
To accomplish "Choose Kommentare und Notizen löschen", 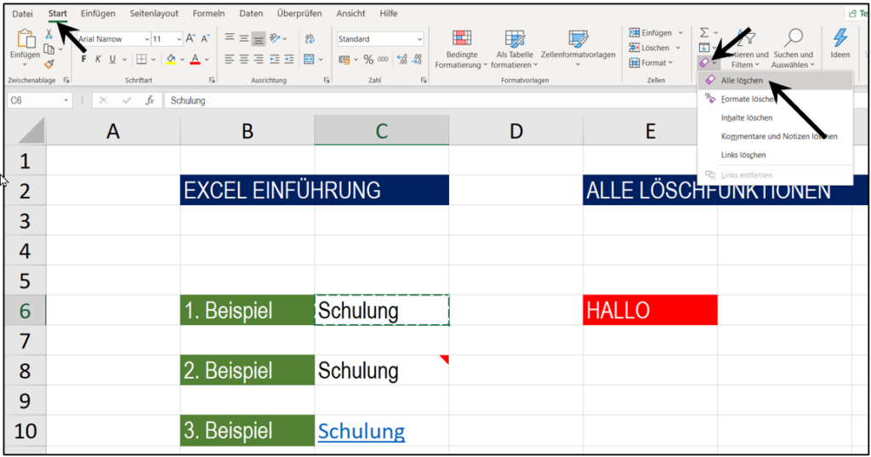I will click(x=775, y=136).
